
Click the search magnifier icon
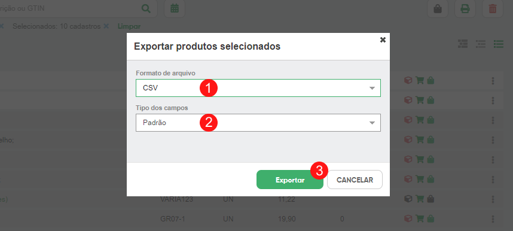pos(146,8)
